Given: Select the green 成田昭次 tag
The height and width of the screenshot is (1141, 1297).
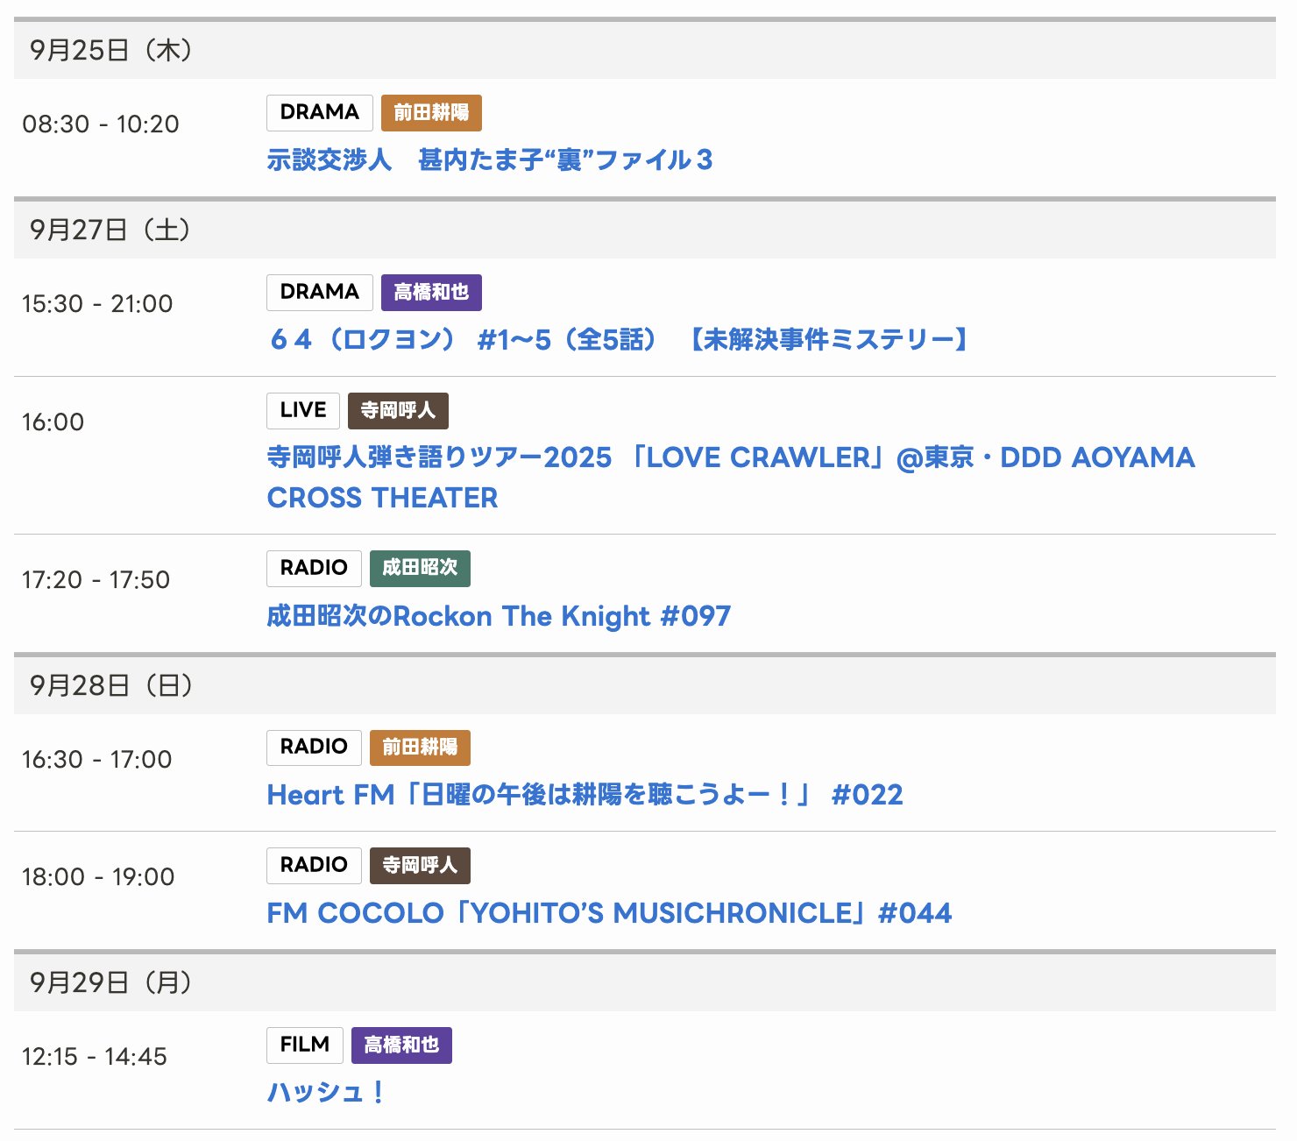Looking at the screenshot, I should 420,569.
